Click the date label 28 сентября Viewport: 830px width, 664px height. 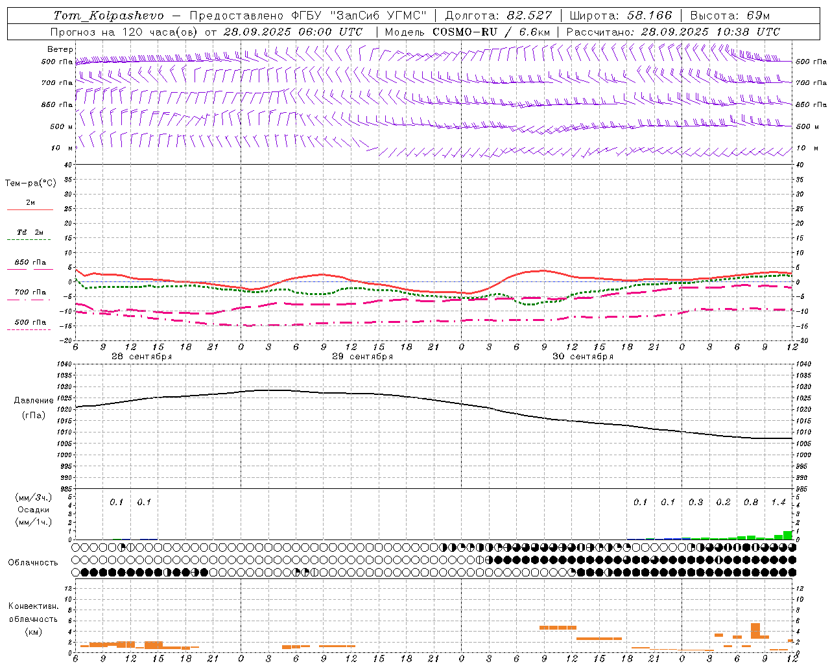(x=142, y=357)
